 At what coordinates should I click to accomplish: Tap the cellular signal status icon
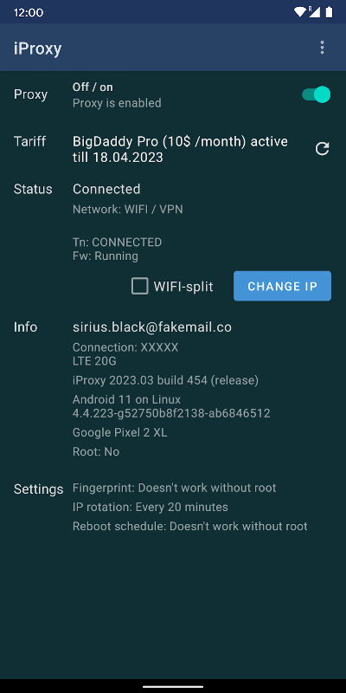314,12
